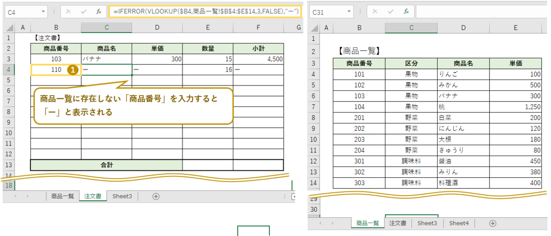Click りんご cell in product list
The width and height of the screenshot is (551, 236).
coord(463,74)
